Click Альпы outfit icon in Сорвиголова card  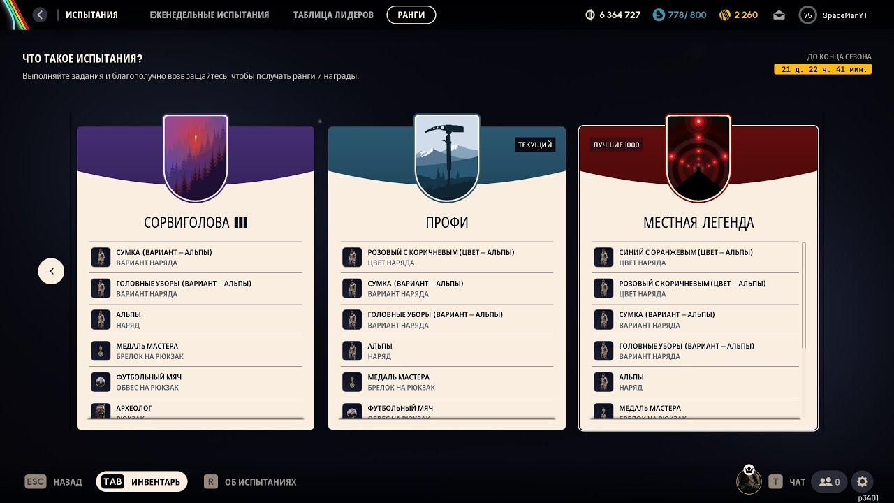coord(101,319)
